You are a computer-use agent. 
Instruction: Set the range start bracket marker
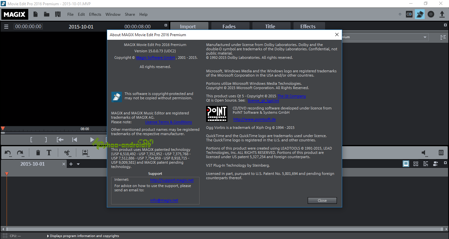pyautogui.click(x=31, y=140)
